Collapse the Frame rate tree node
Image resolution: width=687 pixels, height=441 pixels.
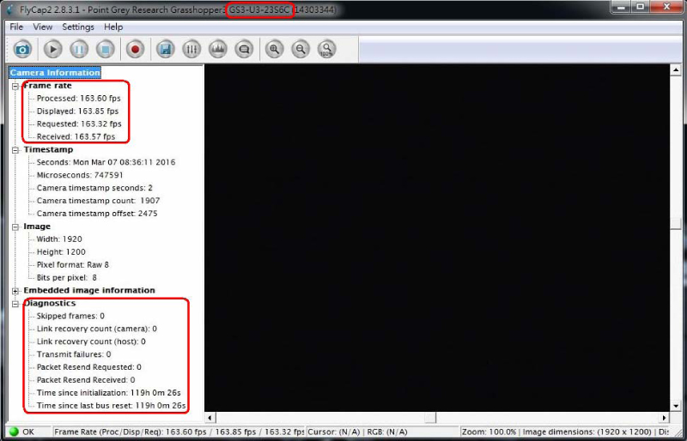coord(15,86)
